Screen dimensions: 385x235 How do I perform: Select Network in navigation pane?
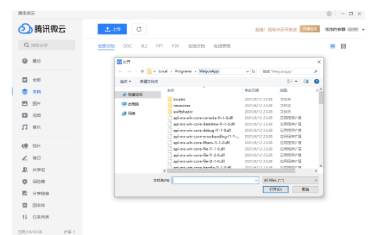point(128,114)
